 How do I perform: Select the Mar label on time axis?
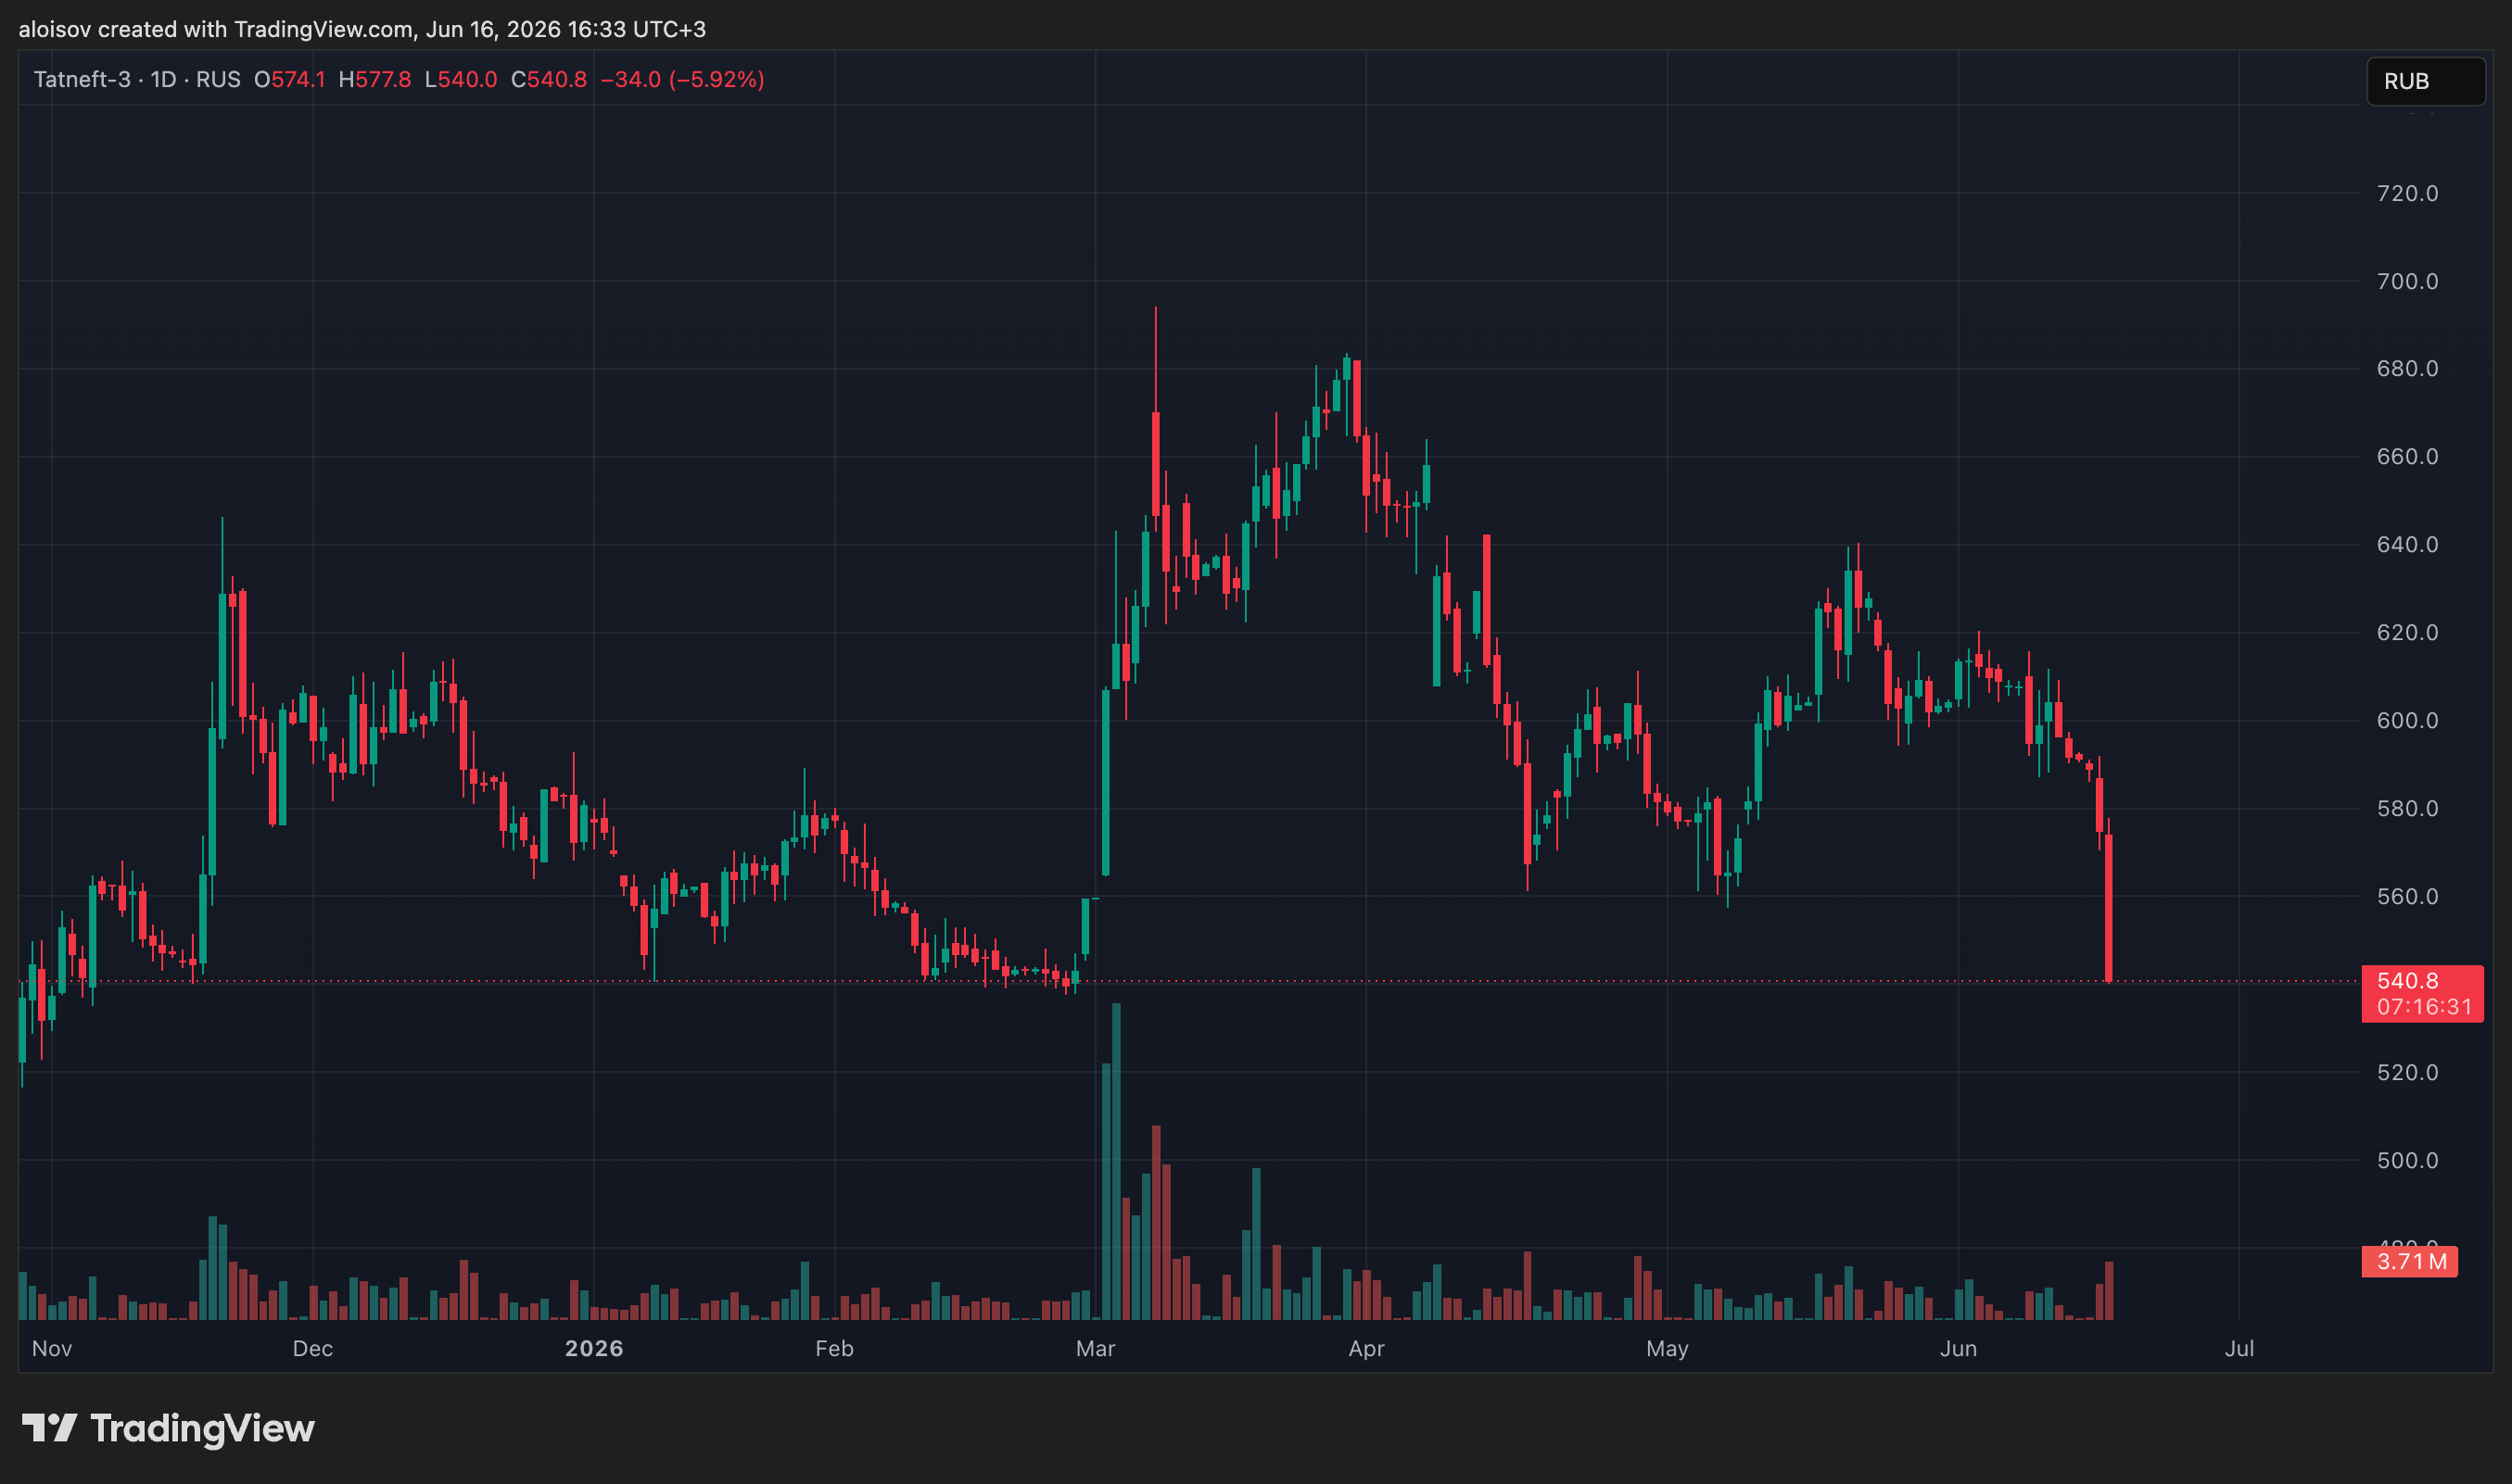tap(1095, 1348)
